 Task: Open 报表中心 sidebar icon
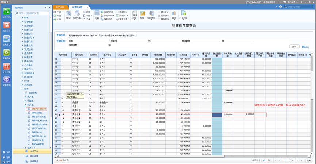click(x=7, y=39)
